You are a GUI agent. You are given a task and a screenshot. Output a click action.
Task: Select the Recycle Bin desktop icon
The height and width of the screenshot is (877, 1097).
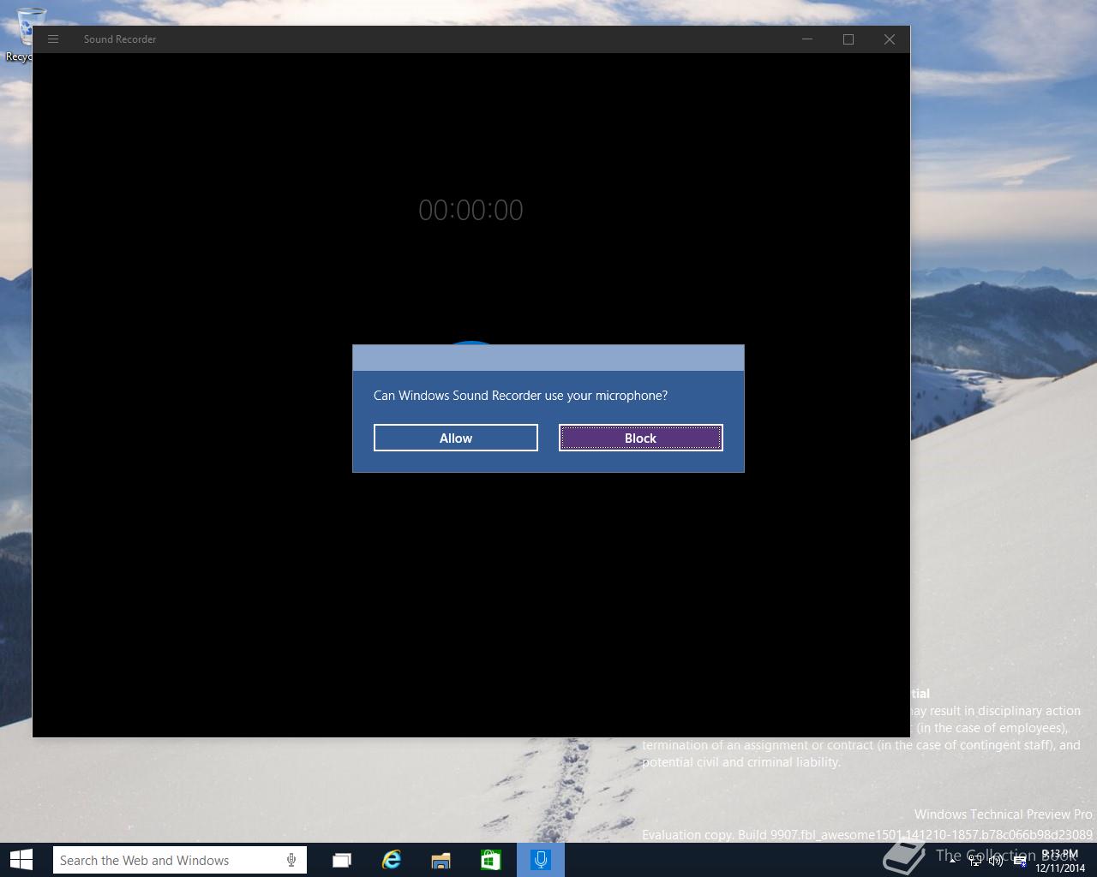[x=24, y=34]
